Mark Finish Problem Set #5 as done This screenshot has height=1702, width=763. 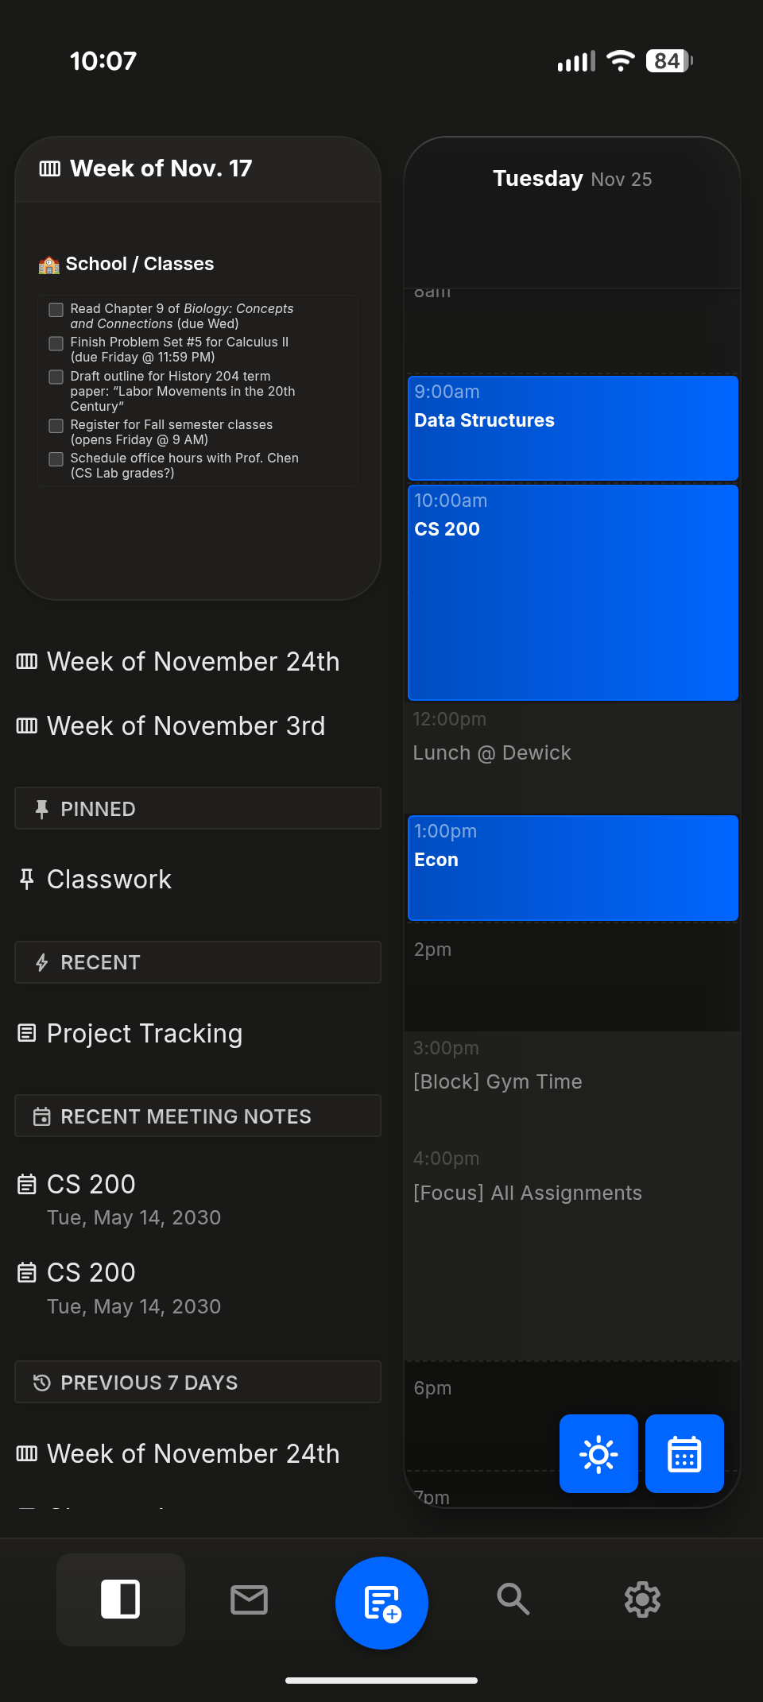pos(56,343)
